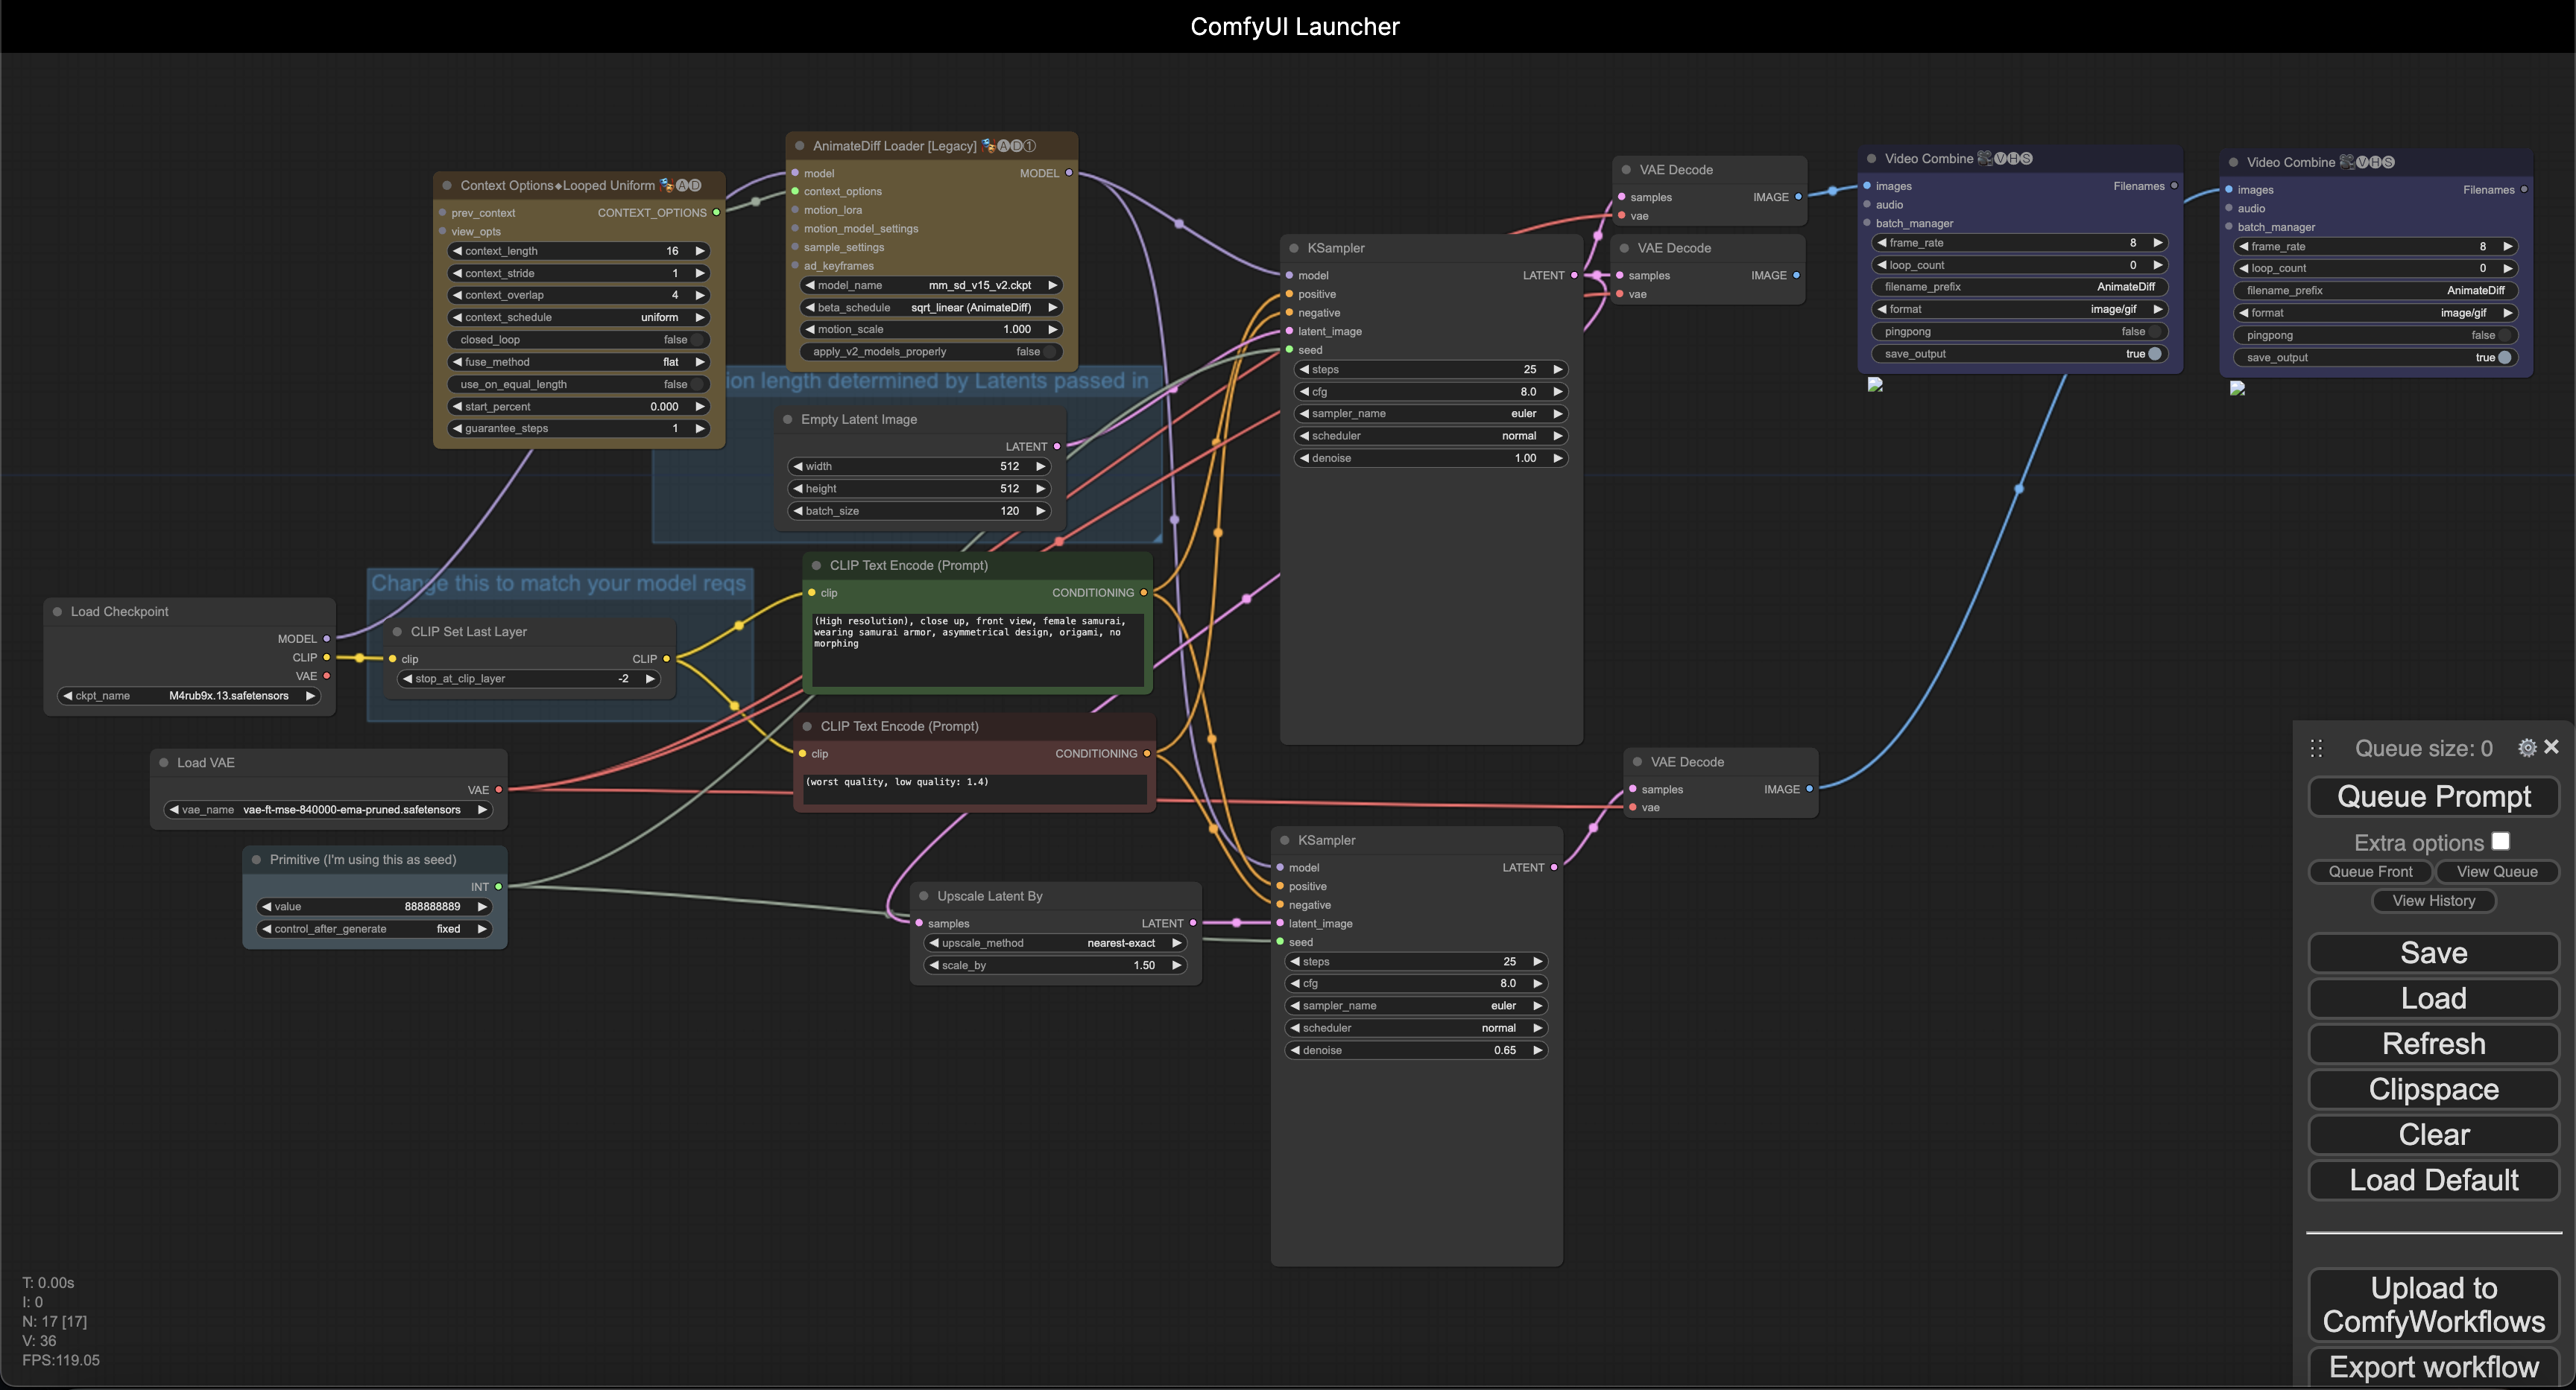Collapse the AnimateDiff Loader node with its title dot
The width and height of the screenshot is (2576, 1390).
799,146
